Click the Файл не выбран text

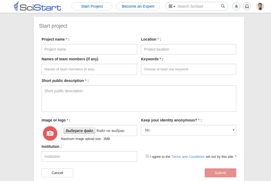pos(110,131)
